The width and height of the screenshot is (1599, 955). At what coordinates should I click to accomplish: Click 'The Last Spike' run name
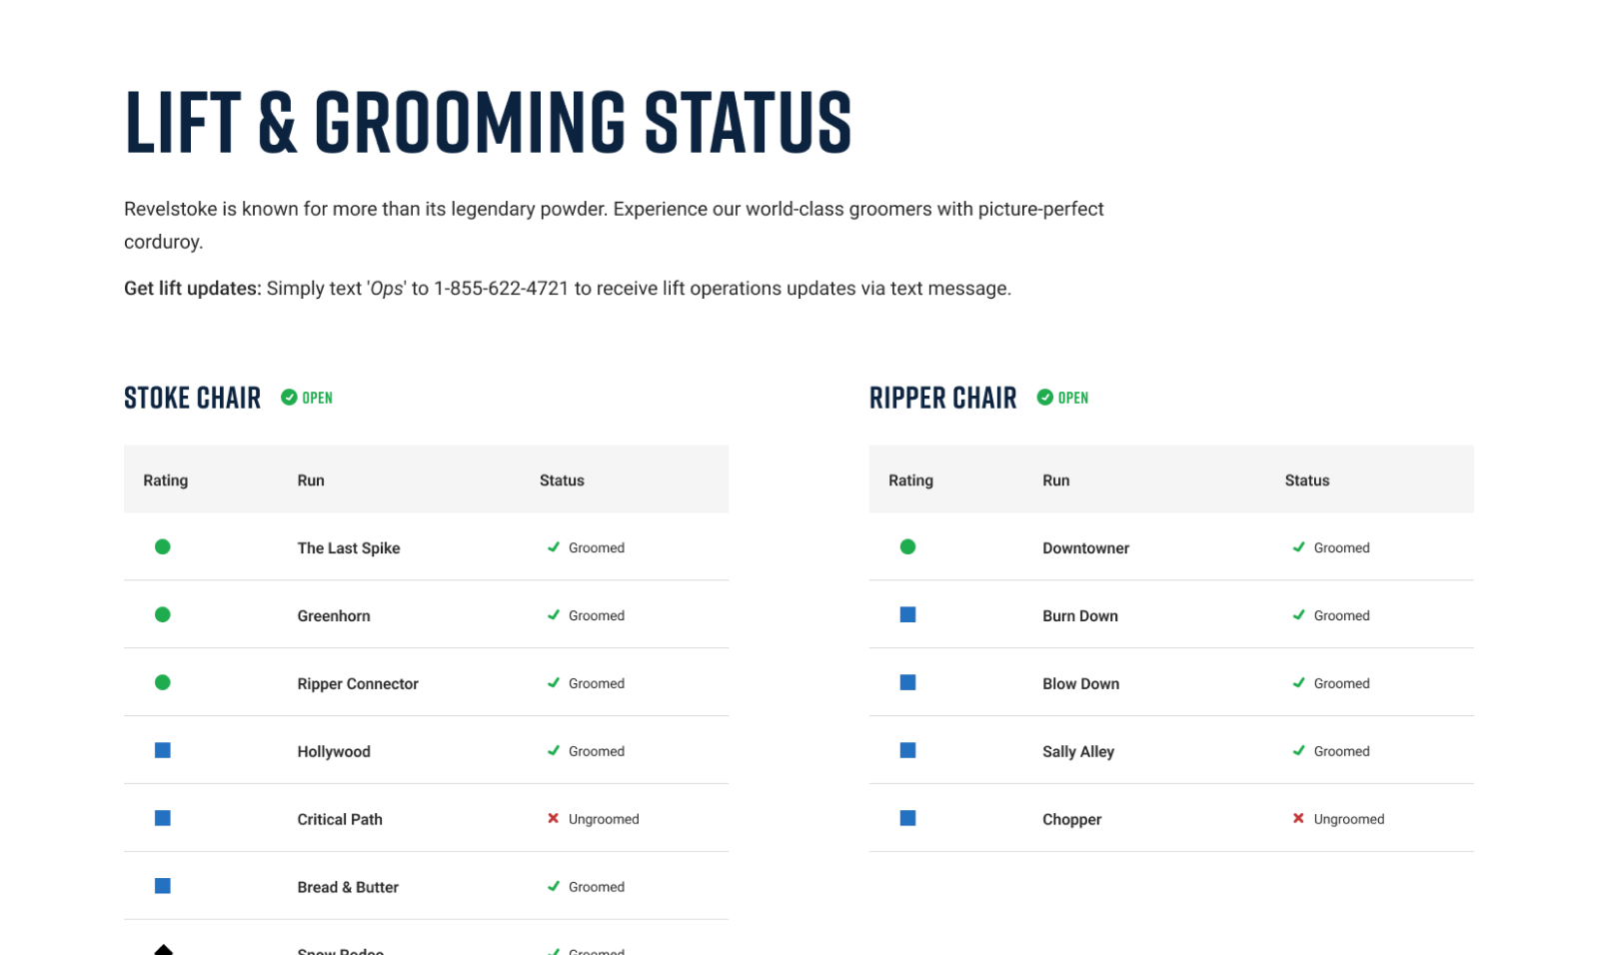[x=349, y=547]
